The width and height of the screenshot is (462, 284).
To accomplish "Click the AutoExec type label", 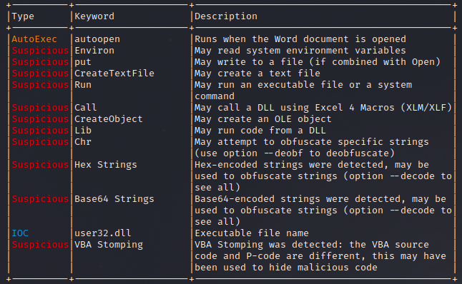I will 34,39.
